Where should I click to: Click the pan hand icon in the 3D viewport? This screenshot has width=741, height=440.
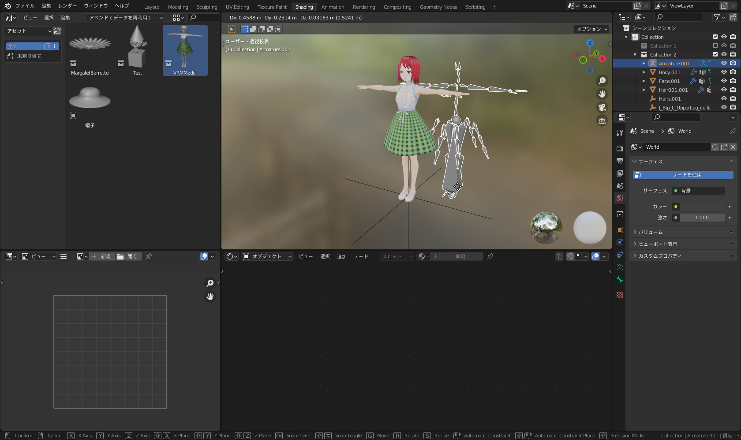point(602,94)
